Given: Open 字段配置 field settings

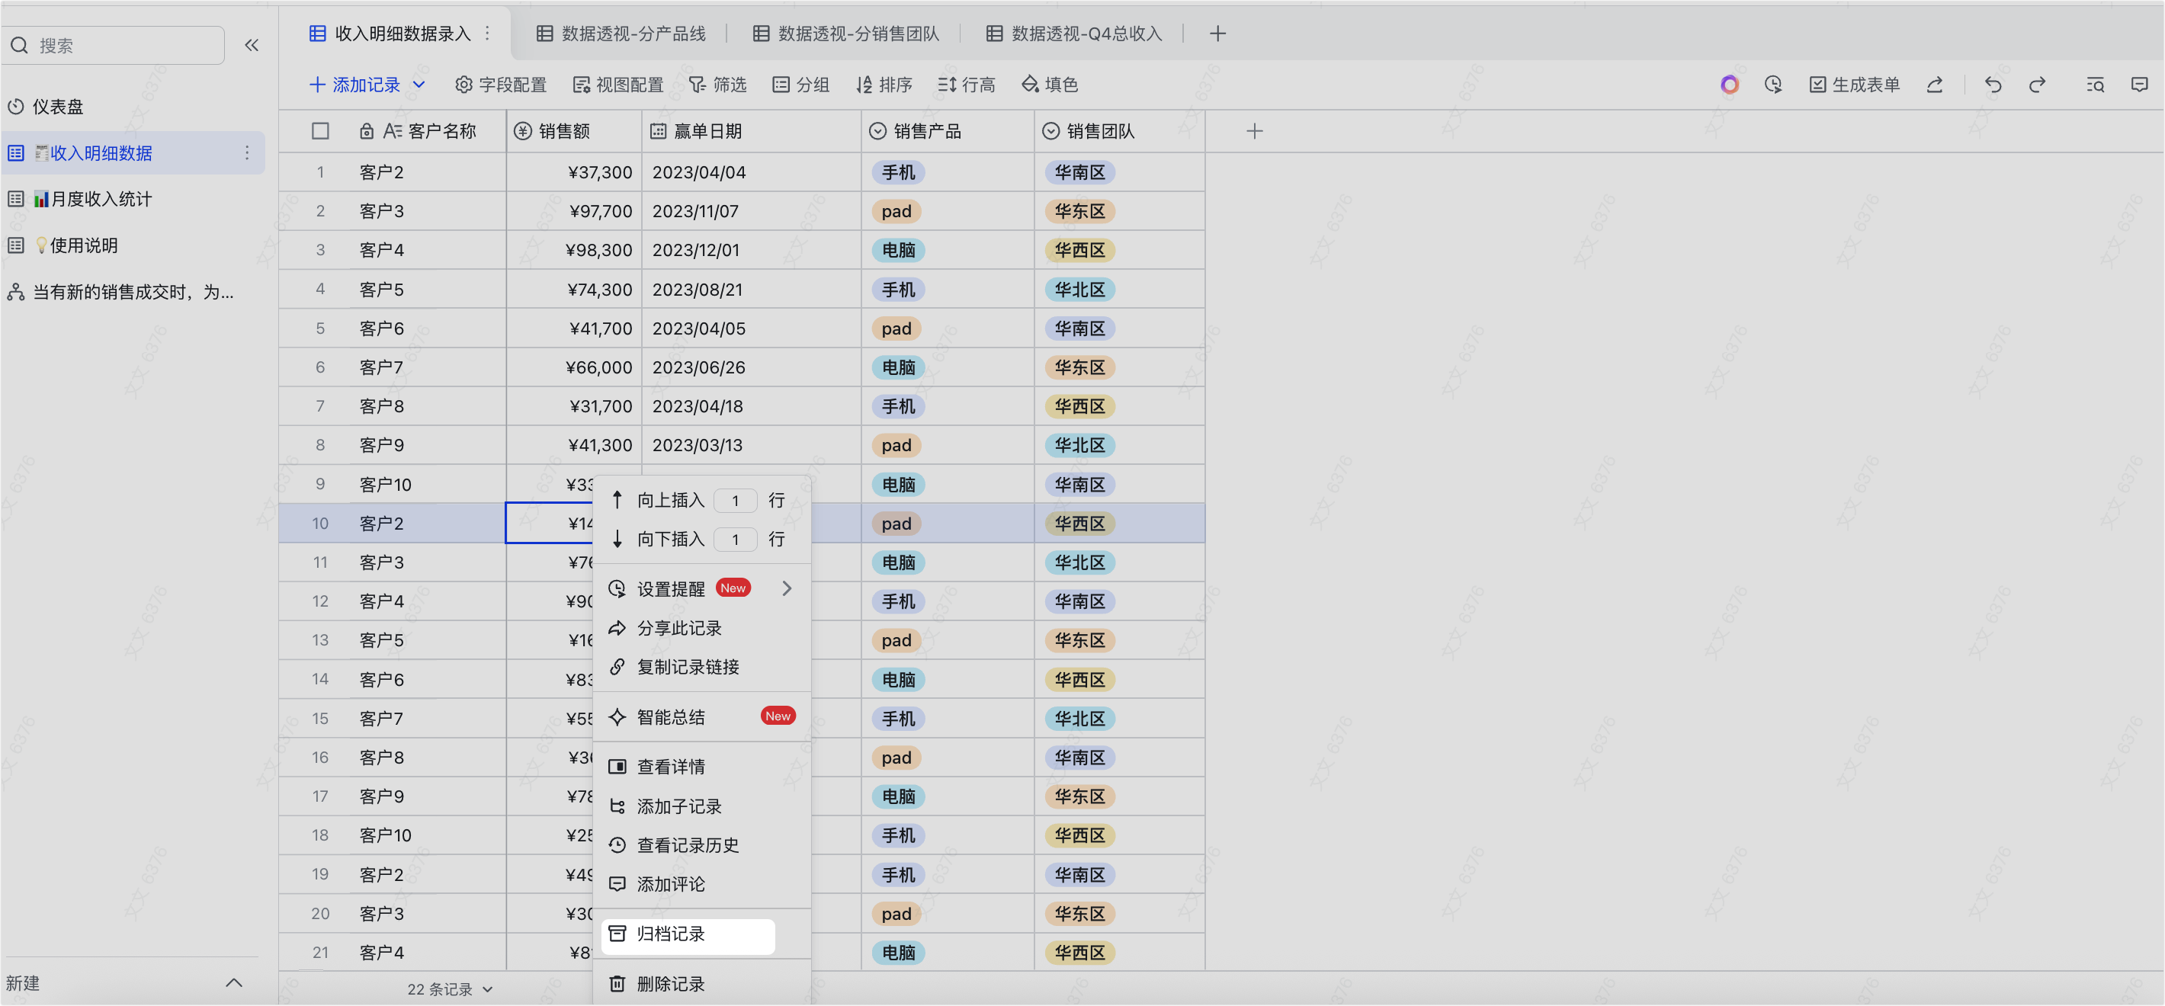Looking at the screenshot, I should [x=501, y=85].
